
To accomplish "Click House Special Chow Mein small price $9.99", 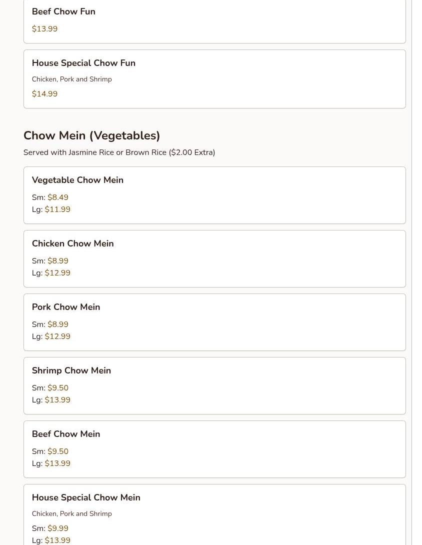I will tap(57, 528).
